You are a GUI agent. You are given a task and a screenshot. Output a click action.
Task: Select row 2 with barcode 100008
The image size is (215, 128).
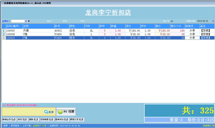point(12,34)
